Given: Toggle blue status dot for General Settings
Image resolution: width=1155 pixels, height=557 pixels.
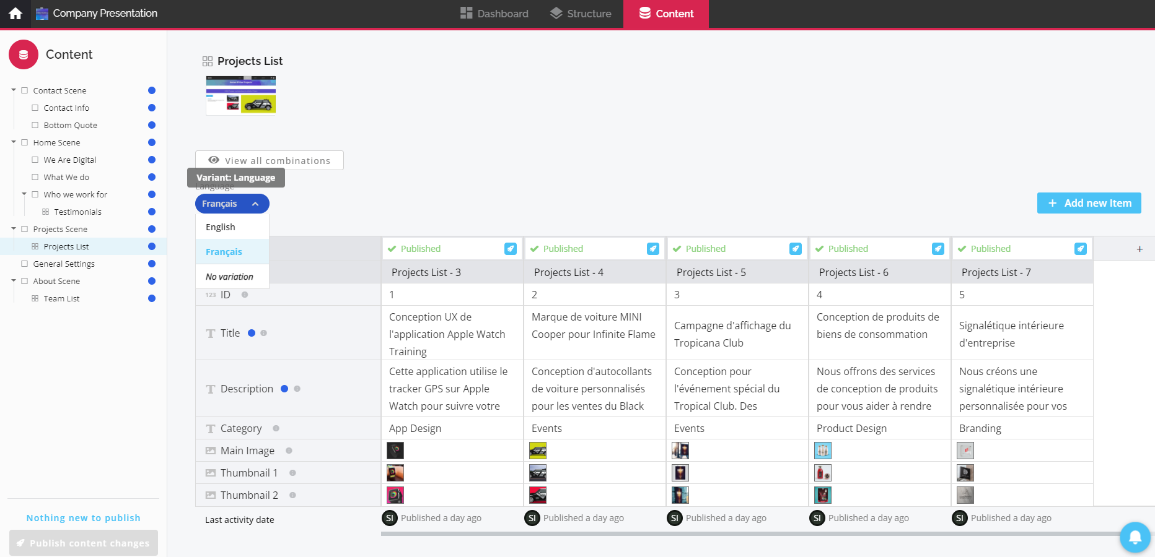Looking at the screenshot, I should pyautogui.click(x=152, y=264).
